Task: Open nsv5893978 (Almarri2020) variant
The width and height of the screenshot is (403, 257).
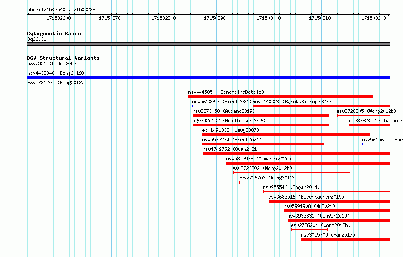Action: 259,159
